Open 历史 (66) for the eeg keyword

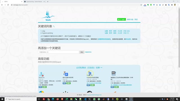pyautogui.click(x=127, y=31)
